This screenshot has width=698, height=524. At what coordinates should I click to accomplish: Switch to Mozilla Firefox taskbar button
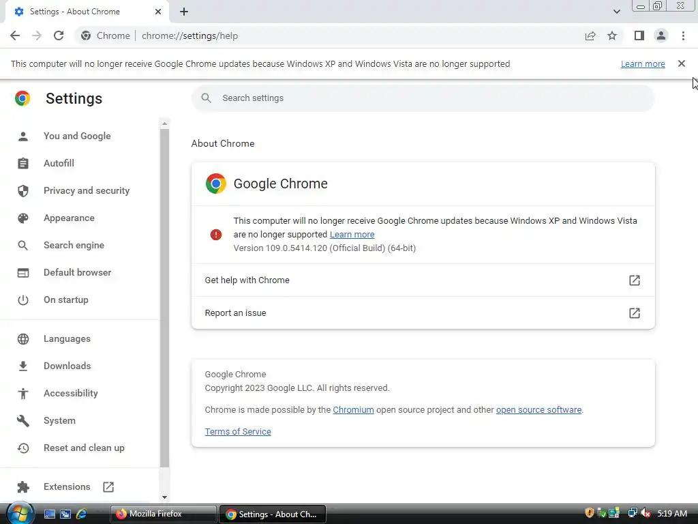162,514
